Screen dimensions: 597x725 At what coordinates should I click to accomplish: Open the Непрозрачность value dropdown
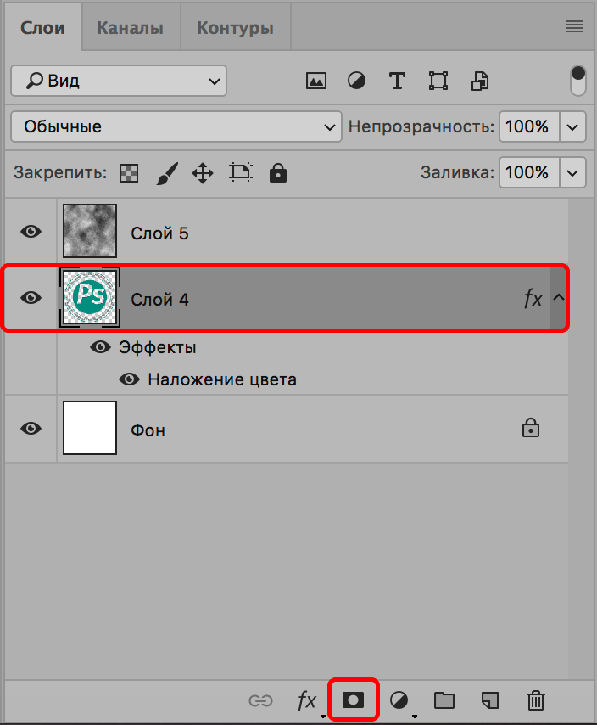point(572,126)
